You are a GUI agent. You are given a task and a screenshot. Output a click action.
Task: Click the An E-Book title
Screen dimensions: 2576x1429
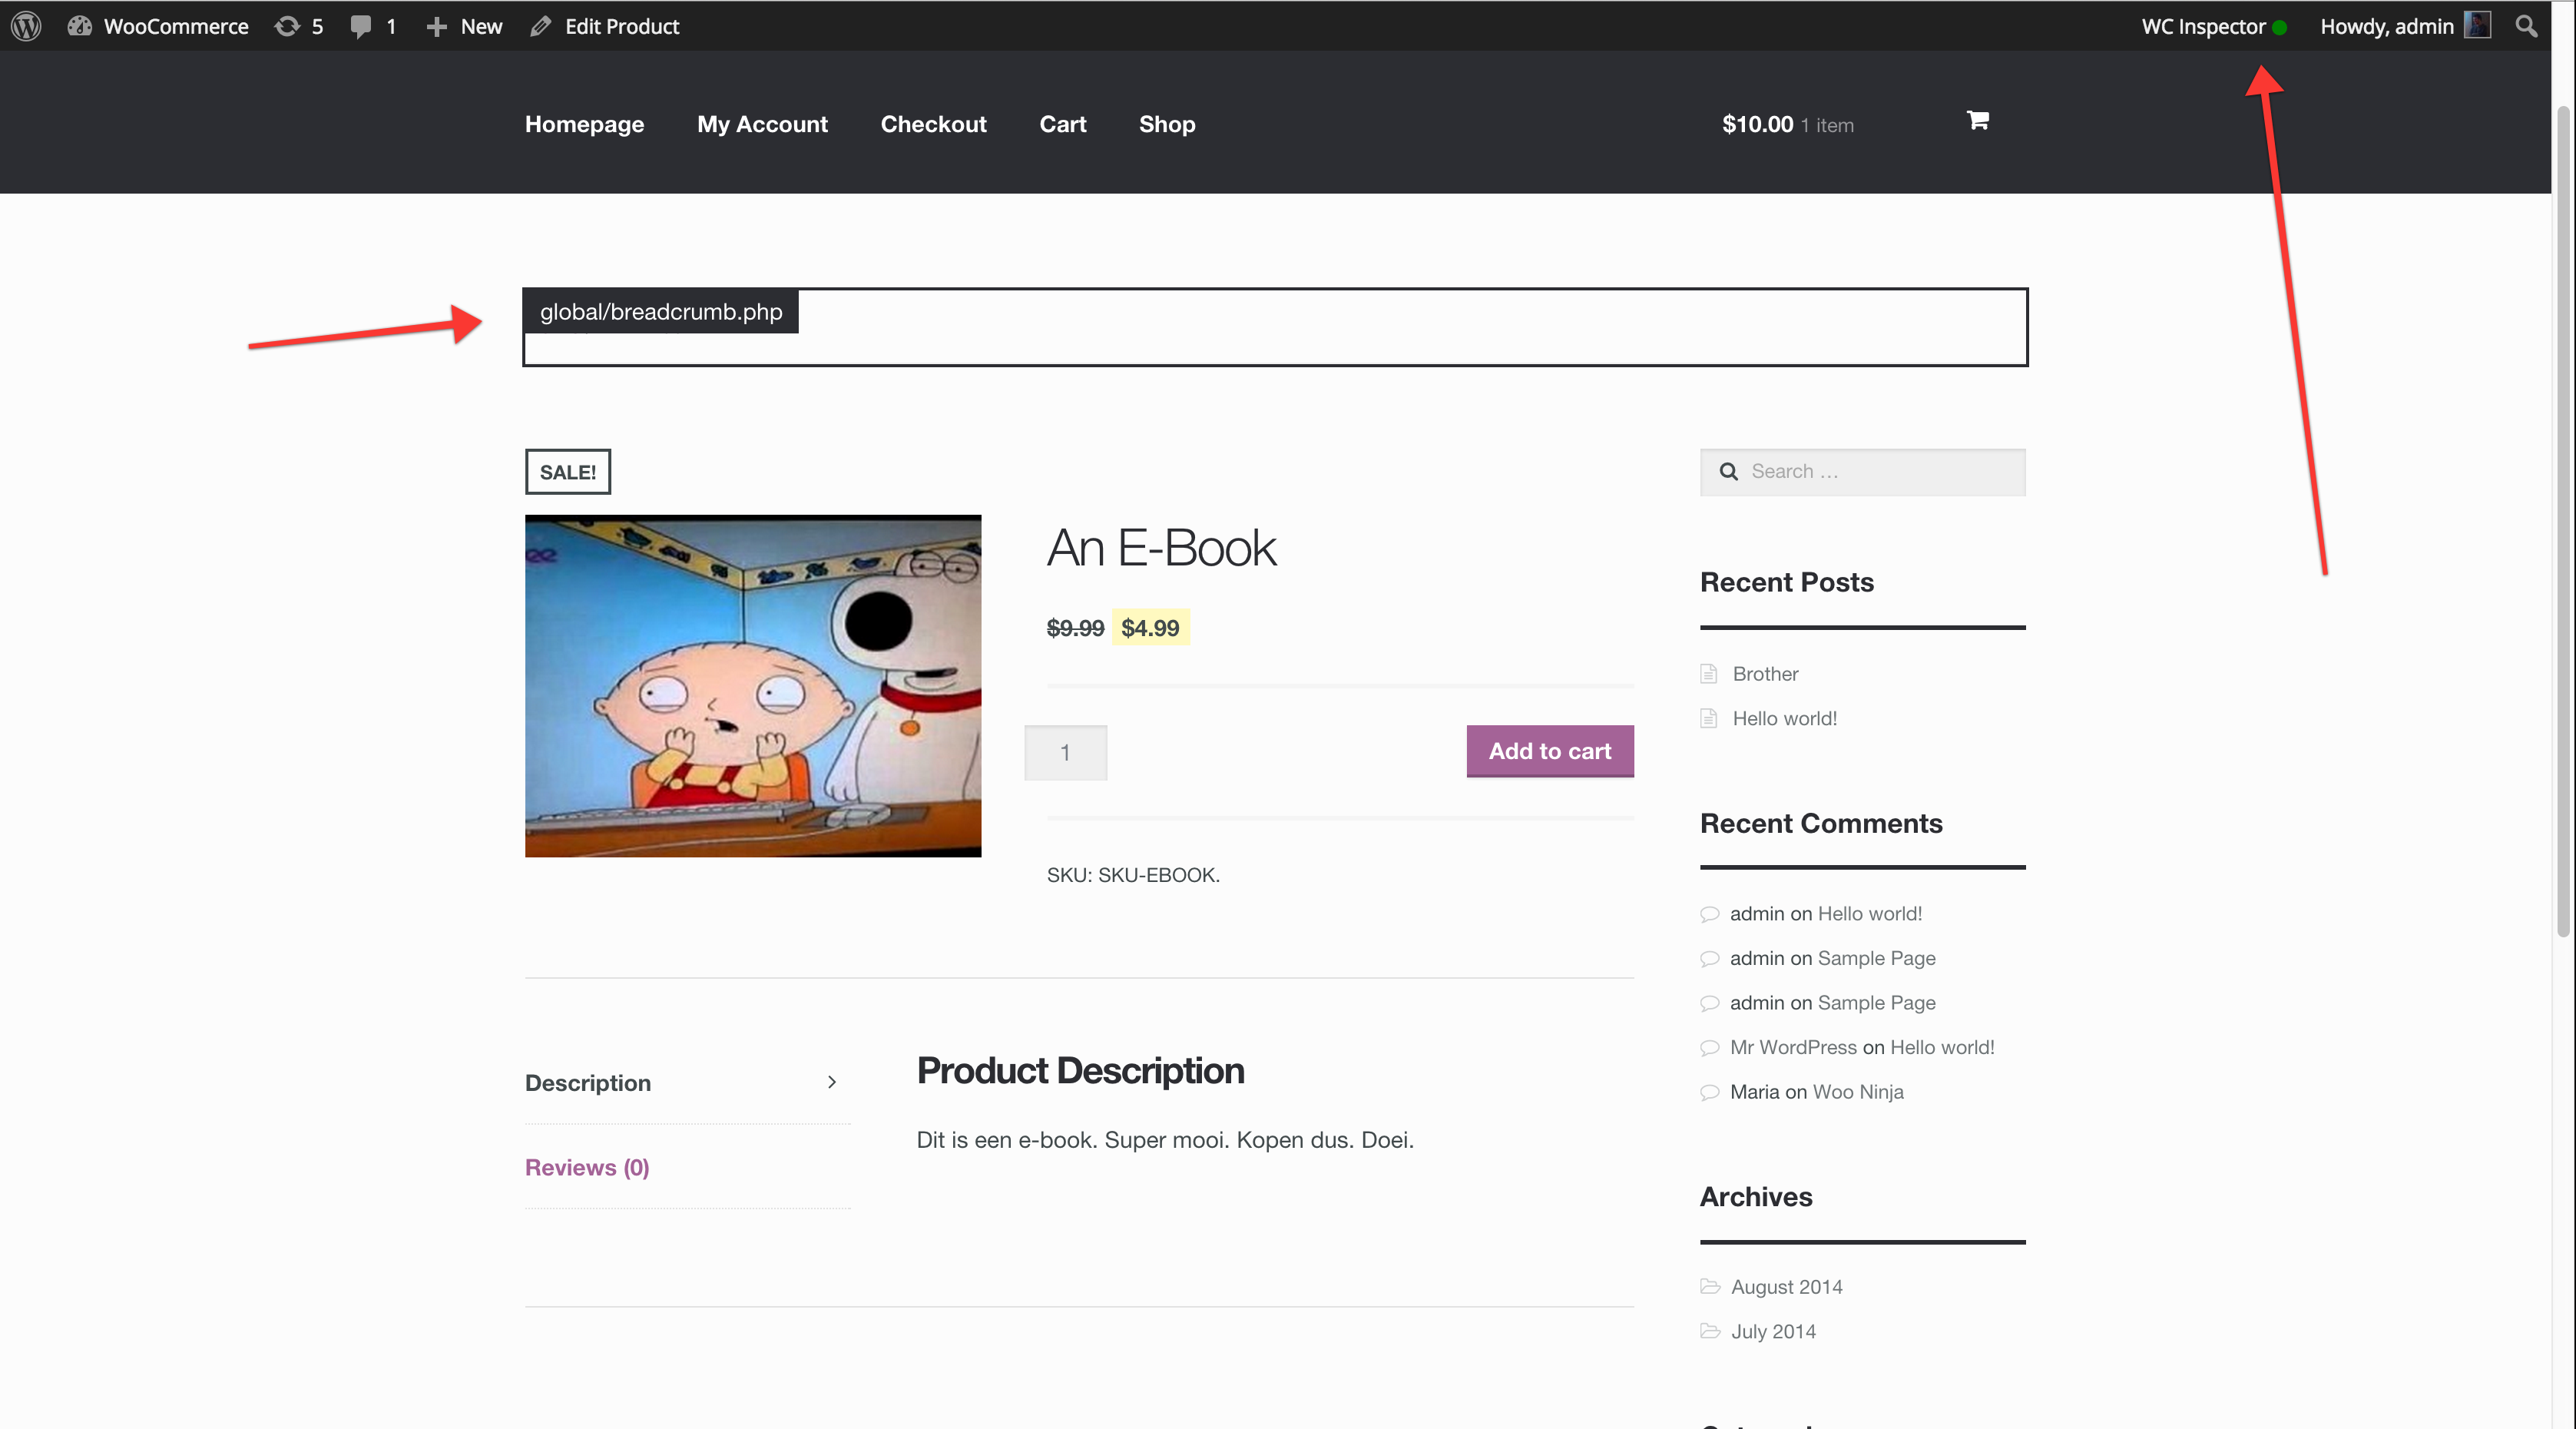coord(1161,548)
